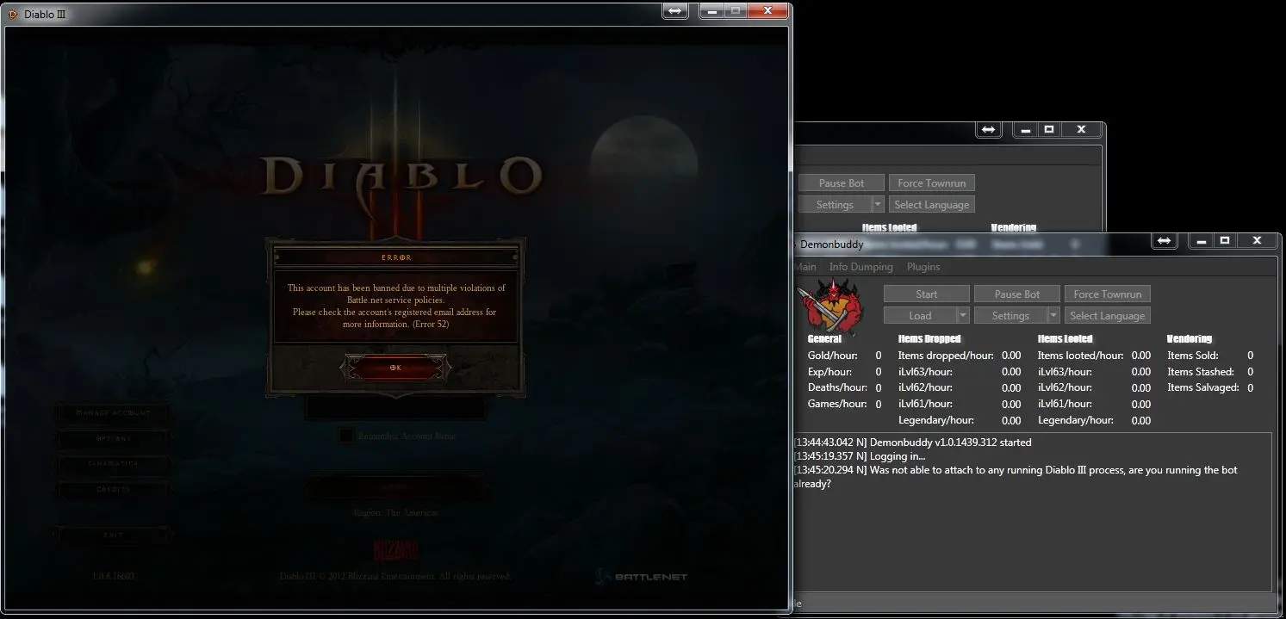Screen dimensions: 1286x619
Task: Click Settings in the front Demonbuddy window
Action: pos(1010,316)
